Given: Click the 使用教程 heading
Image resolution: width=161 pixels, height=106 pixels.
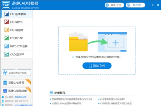Looking at the screenshot, I should [x=60, y=93].
